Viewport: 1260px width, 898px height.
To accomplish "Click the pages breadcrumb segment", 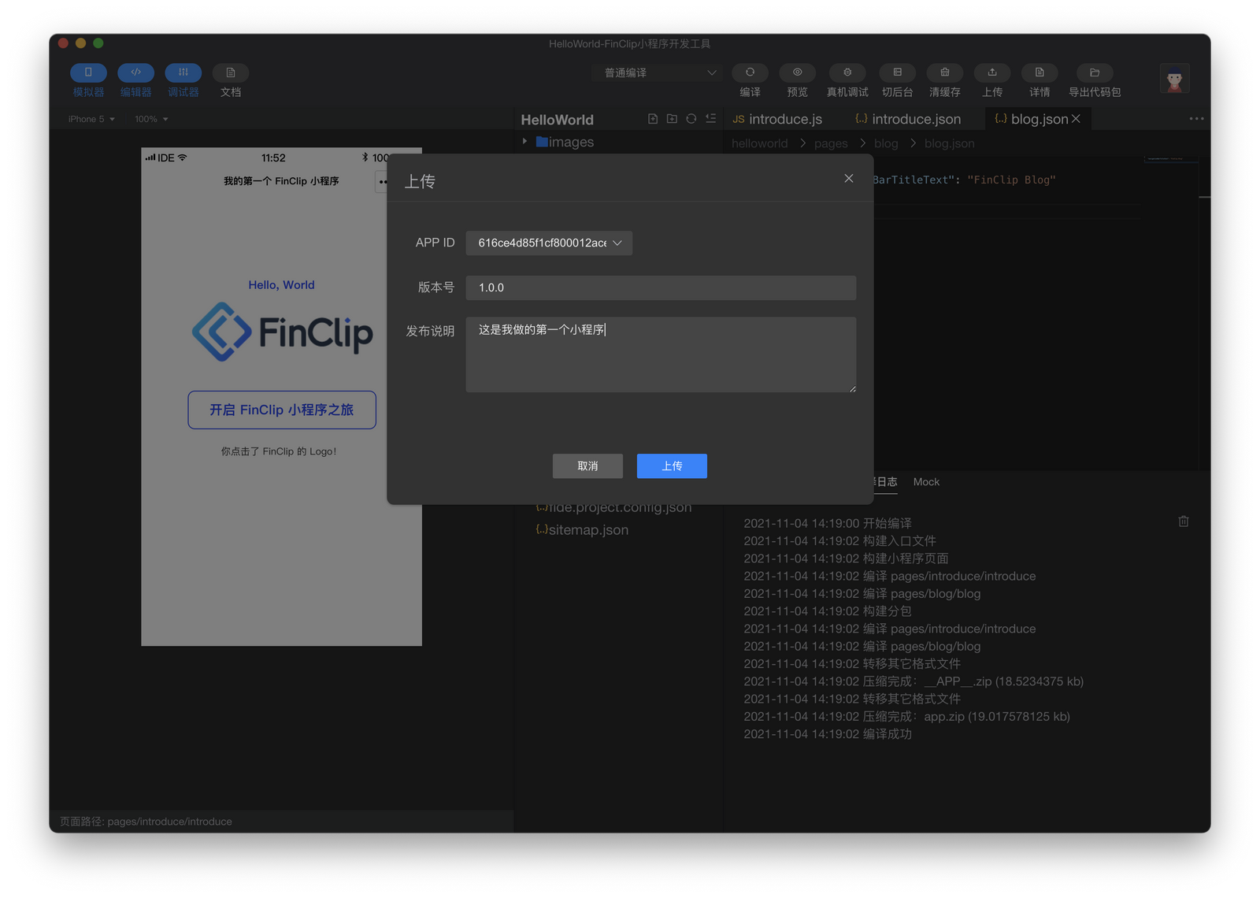I will coord(831,143).
